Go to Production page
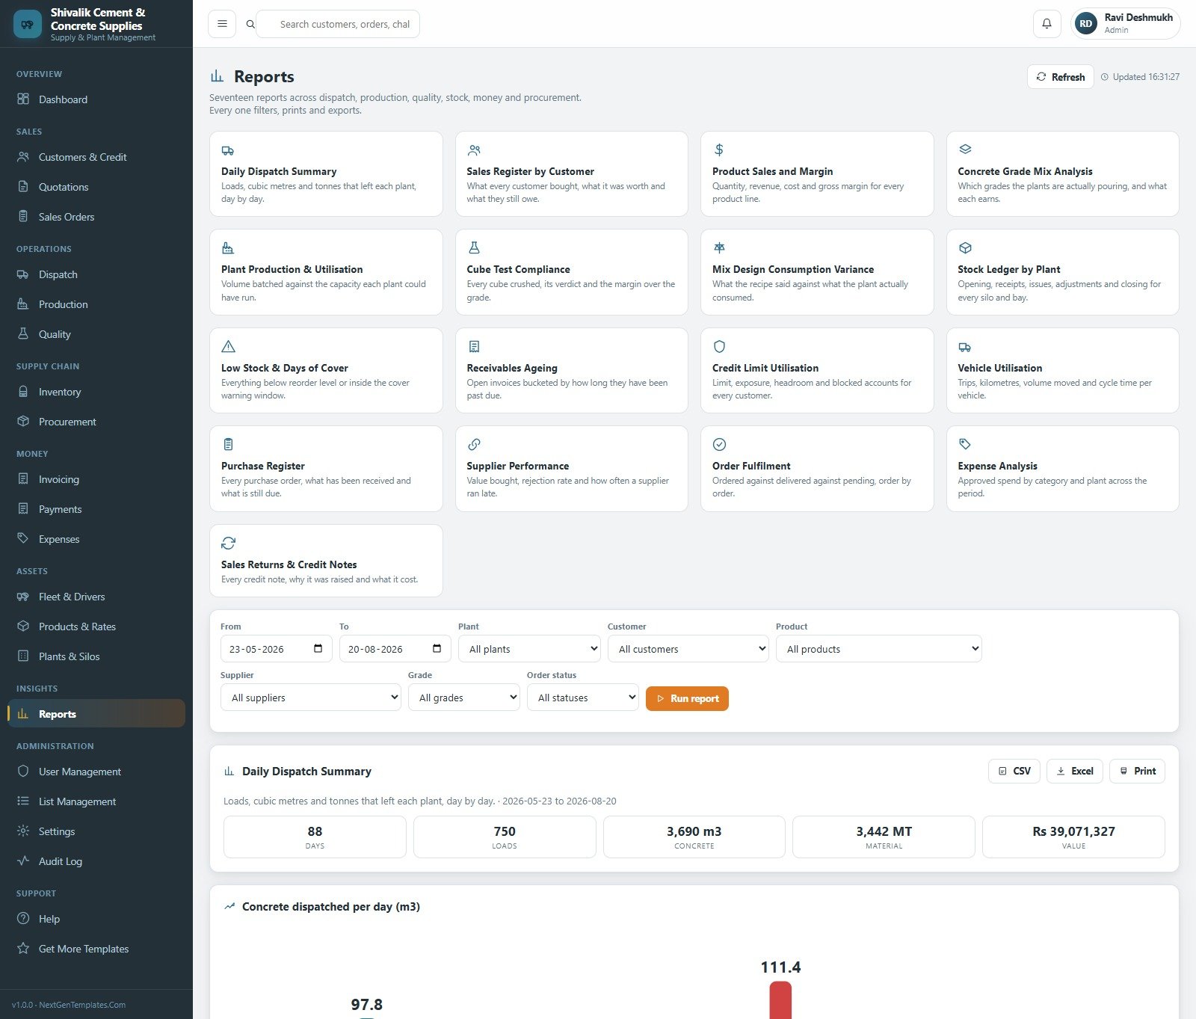This screenshot has width=1196, height=1019. click(x=96, y=304)
